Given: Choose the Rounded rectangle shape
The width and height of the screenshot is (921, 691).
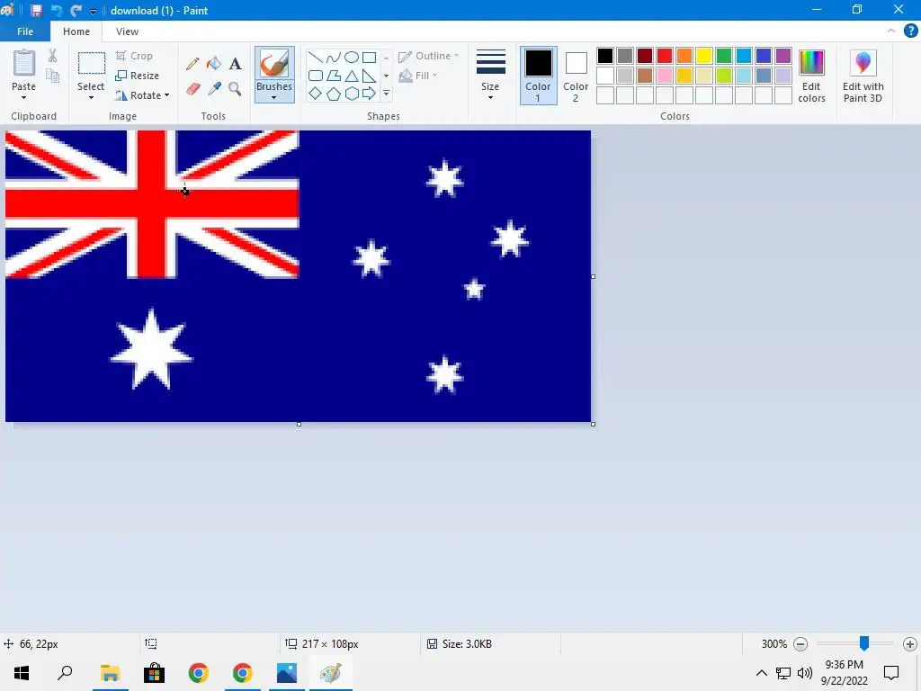Looking at the screenshot, I should coord(316,76).
